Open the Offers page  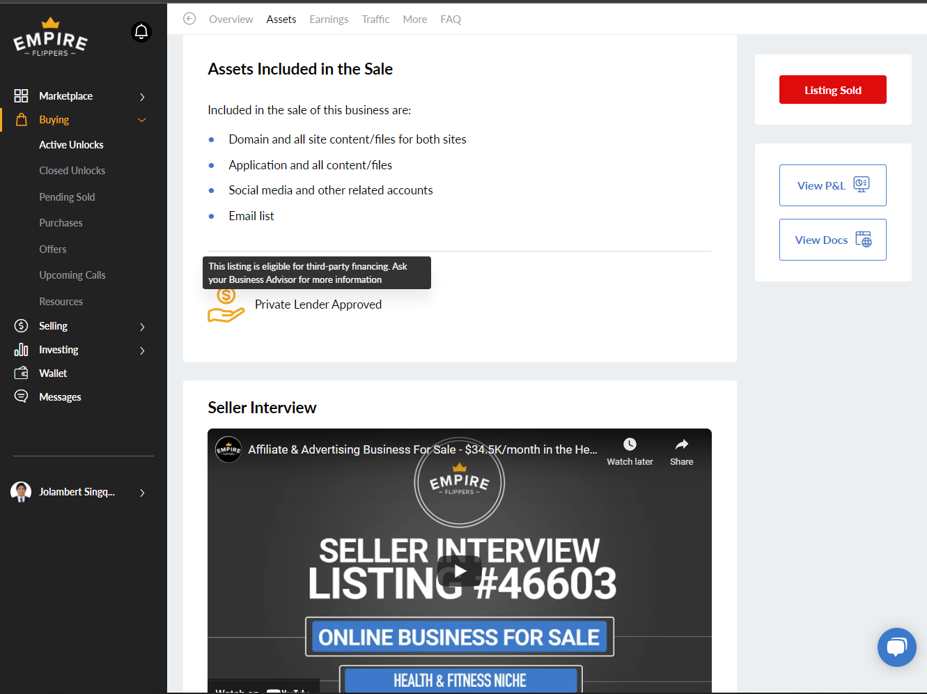[53, 249]
